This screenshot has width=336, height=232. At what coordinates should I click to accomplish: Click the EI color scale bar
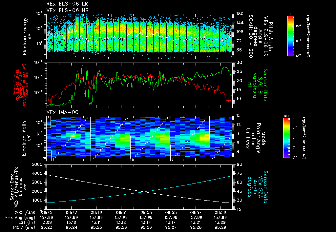[291, 36]
